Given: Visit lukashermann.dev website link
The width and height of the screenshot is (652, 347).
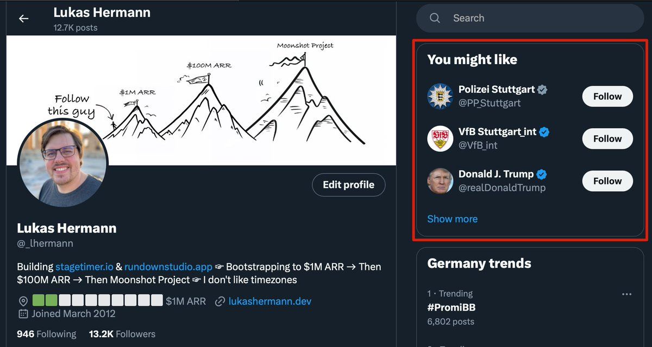Looking at the screenshot, I should tap(270, 301).
